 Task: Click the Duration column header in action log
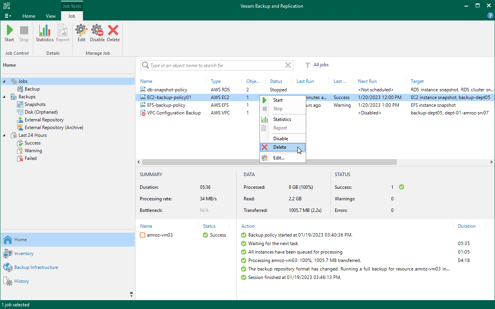pos(466,226)
